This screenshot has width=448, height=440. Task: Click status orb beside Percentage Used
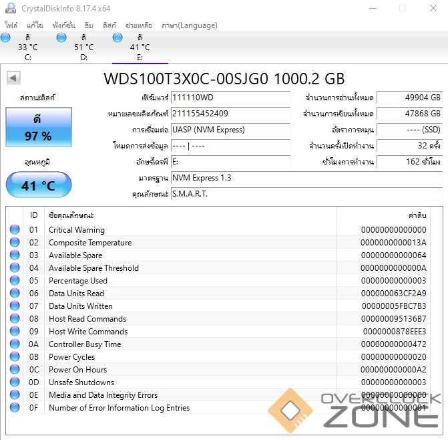[x=15, y=281]
